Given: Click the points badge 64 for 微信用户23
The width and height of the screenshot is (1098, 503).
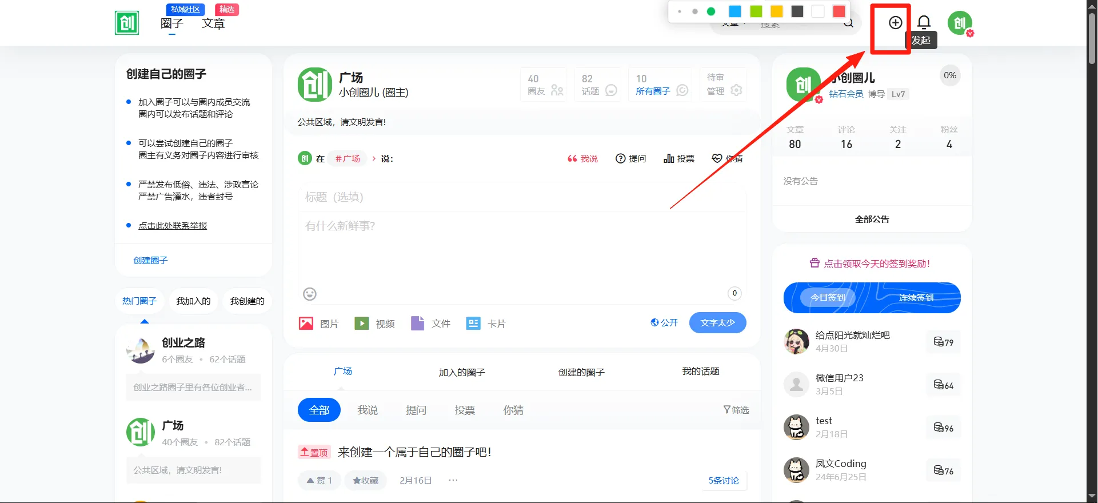Looking at the screenshot, I should point(943,385).
